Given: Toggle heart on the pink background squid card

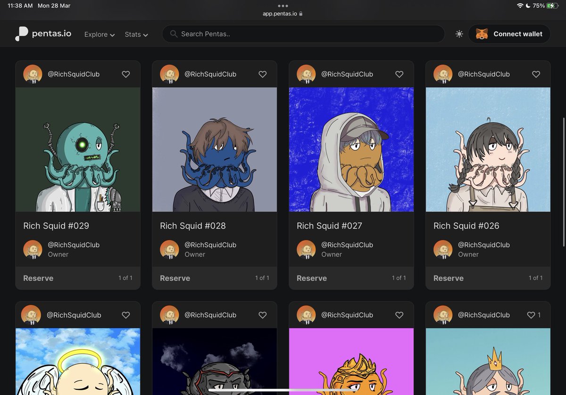Looking at the screenshot, I should click(x=400, y=315).
